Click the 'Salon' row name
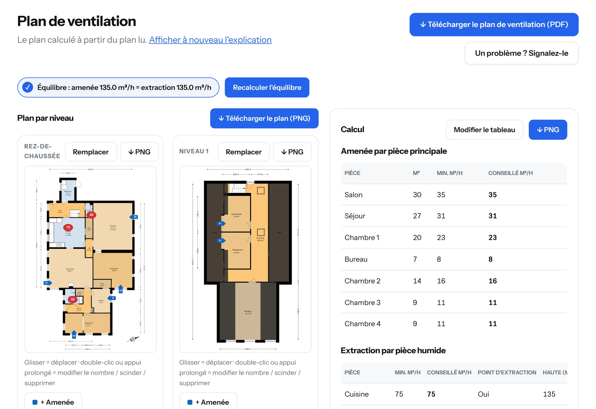The width and height of the screenshot is (596, 409). [353, 195]
